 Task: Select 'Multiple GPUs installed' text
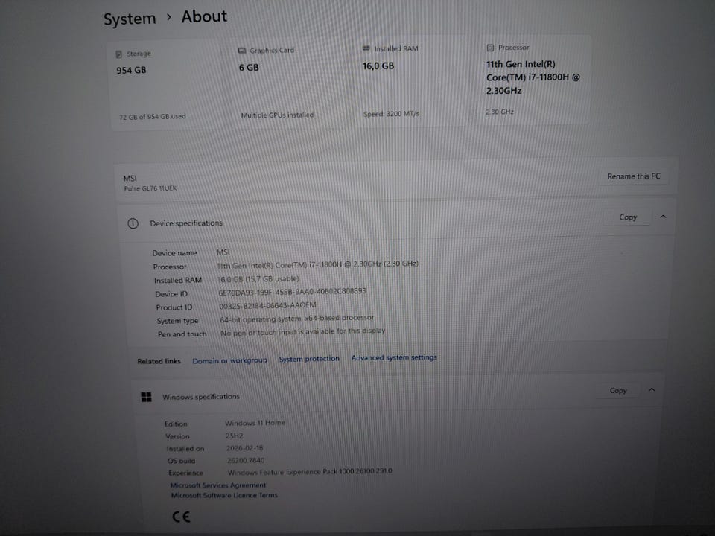277,115
